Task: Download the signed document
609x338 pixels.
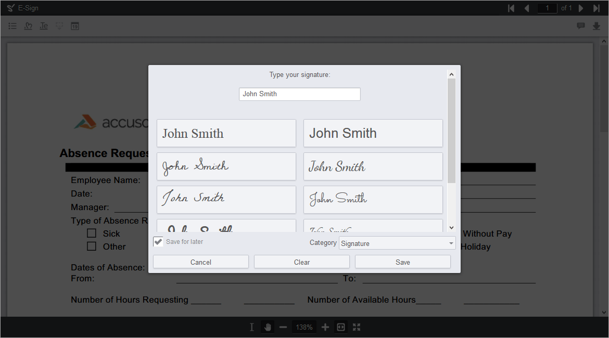Action: tap(597, 25)
